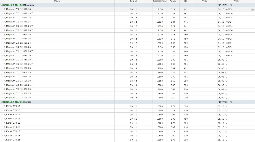
Task: Click year '(1990/09 - /)' in Magnum group row
Action: 225,5
